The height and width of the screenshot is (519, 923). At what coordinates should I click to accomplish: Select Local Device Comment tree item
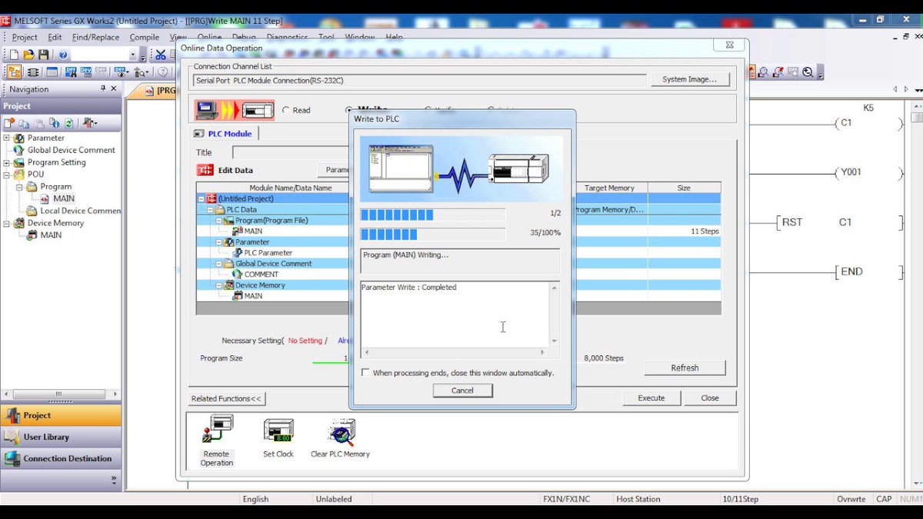click(x=81, y=211)
